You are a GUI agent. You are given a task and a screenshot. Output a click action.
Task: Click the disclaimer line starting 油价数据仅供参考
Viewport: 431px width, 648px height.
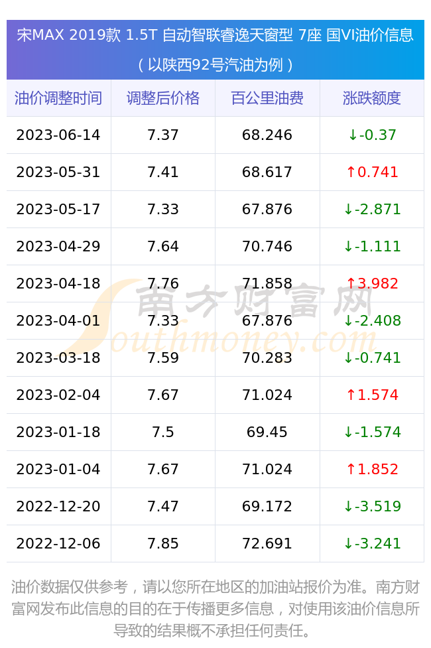215,587
